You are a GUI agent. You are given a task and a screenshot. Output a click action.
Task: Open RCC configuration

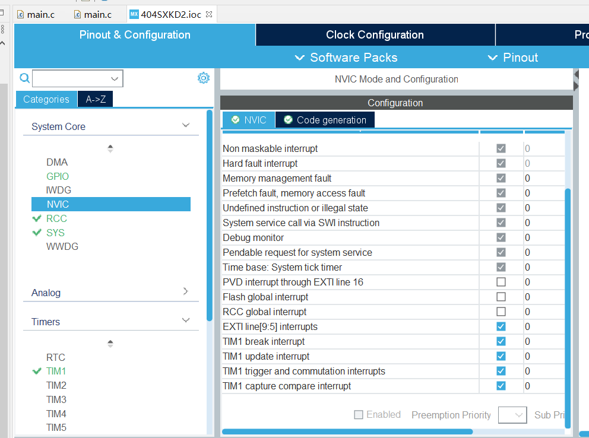click(56, 218)
